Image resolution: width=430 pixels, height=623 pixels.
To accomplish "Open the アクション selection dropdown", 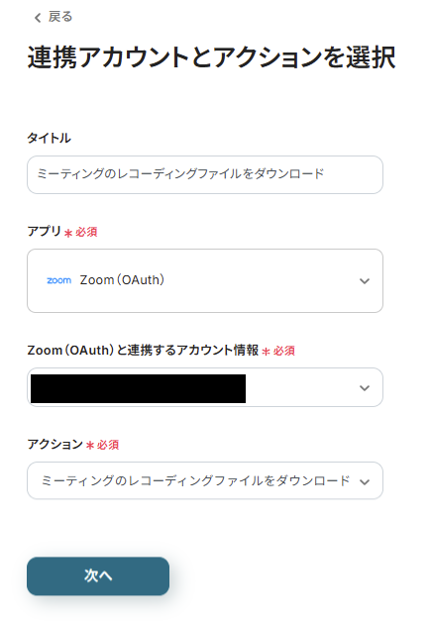I will tap(205, 480).
